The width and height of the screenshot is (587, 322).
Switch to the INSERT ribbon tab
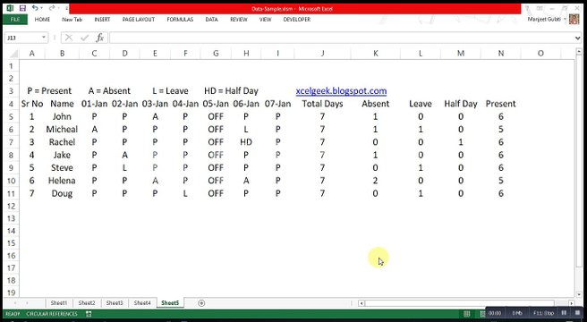click(102, 20)
